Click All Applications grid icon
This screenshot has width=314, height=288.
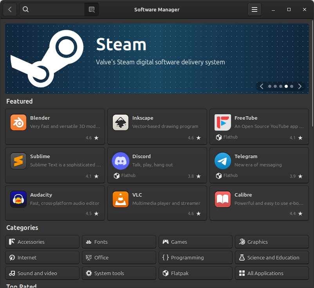point(242,273)
